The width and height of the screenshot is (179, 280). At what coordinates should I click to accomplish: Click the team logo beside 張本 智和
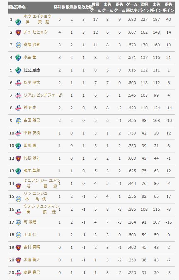(x=18, y=171)
